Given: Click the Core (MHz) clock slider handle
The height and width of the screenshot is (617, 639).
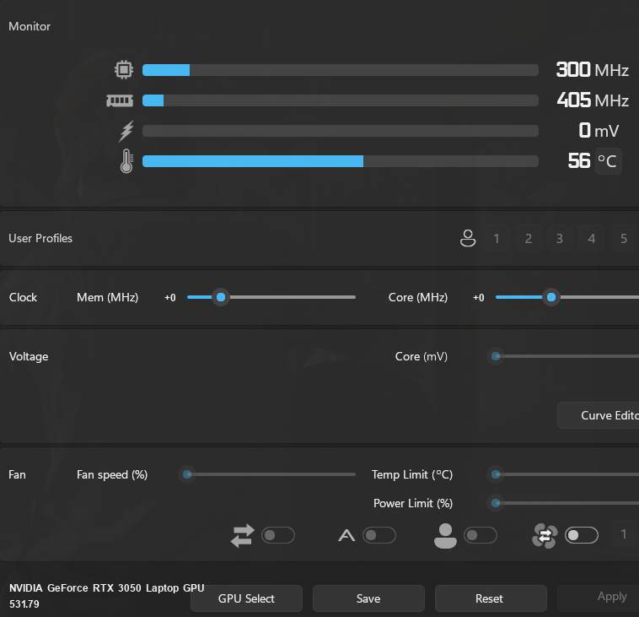Looking at the screenshot, I should (551, 297).
